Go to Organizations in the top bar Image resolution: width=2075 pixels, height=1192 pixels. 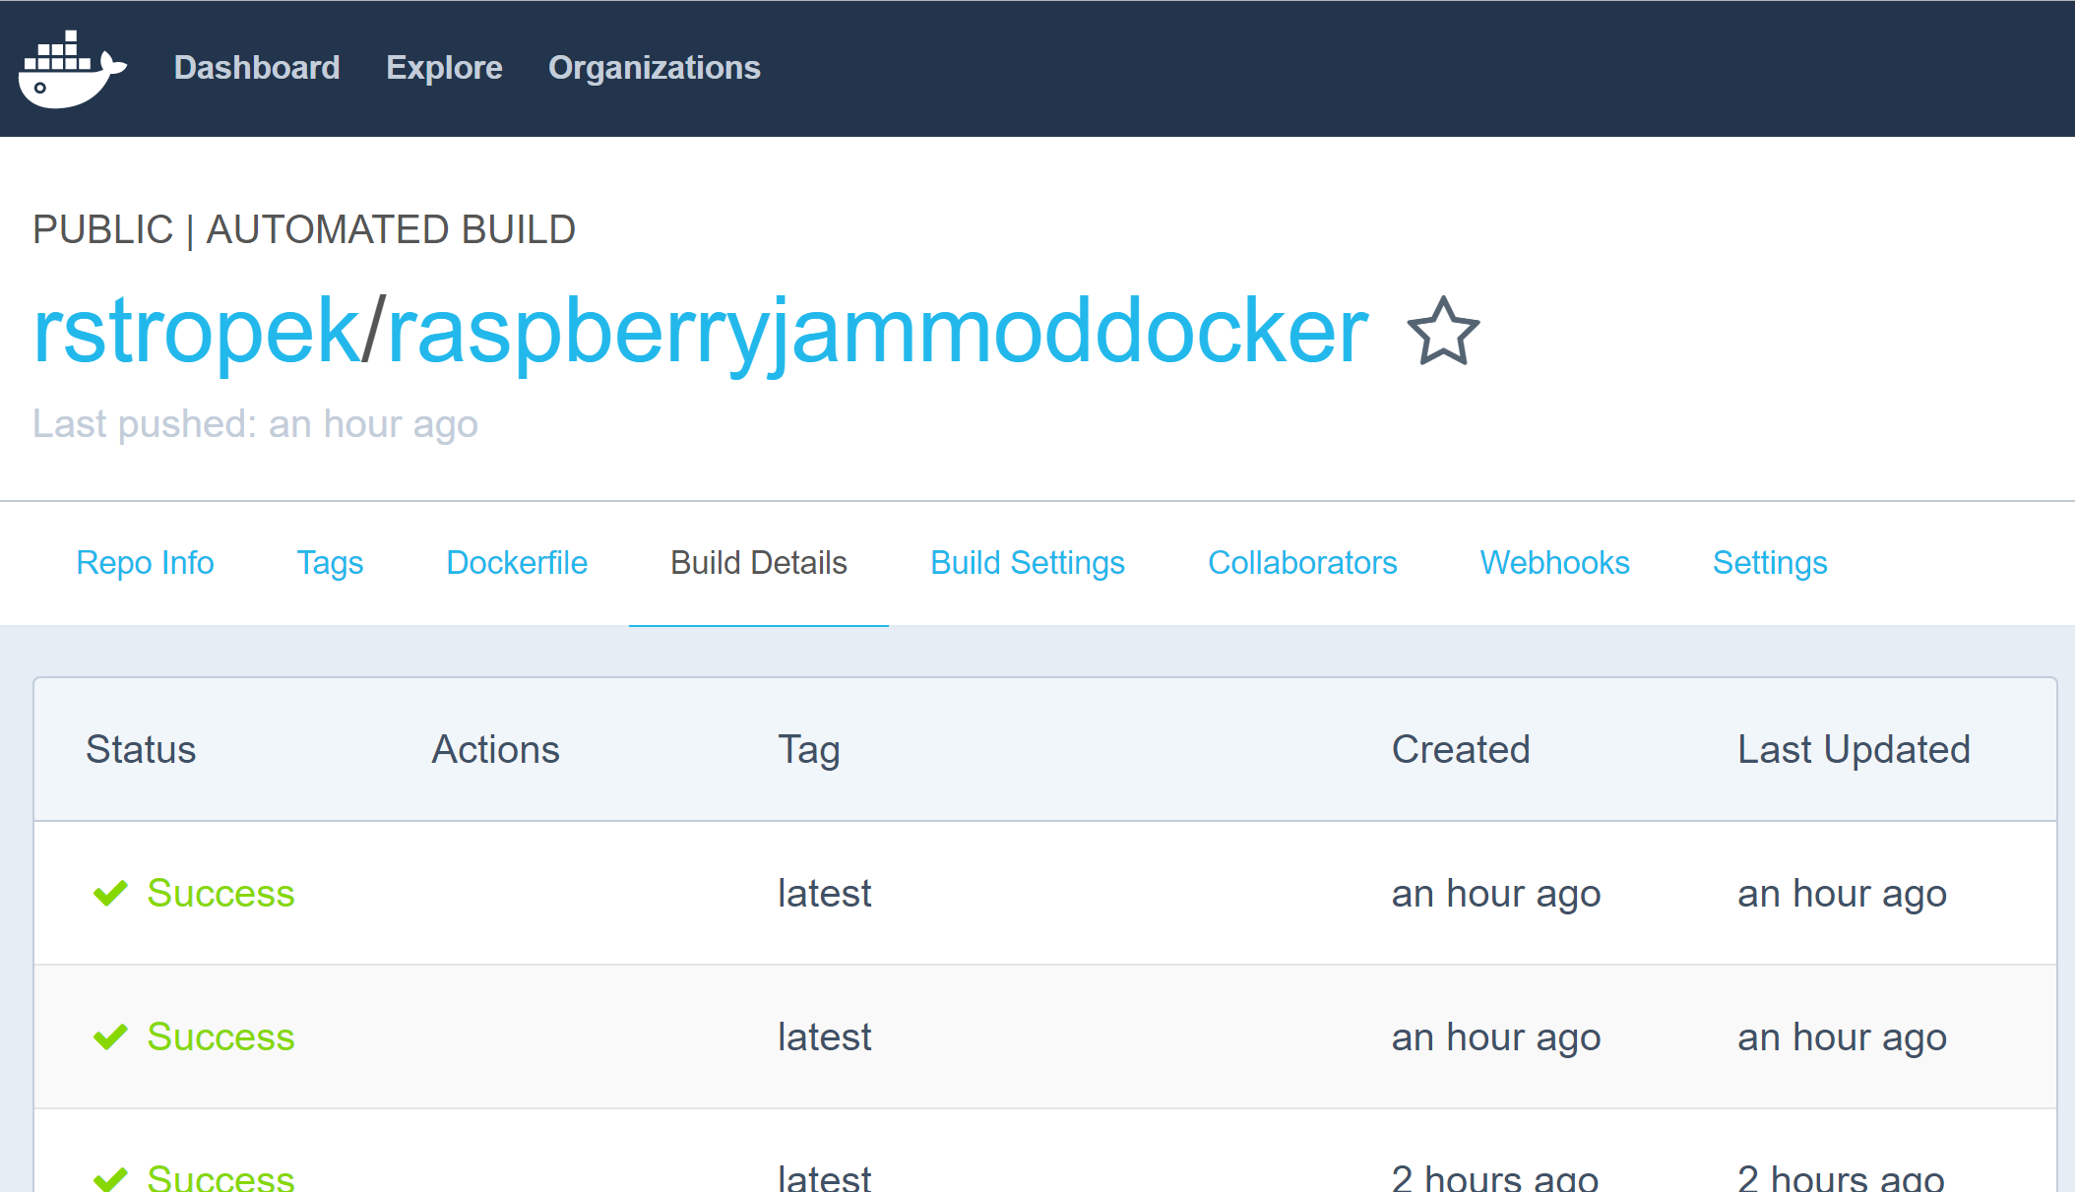[x=655, y=67]
